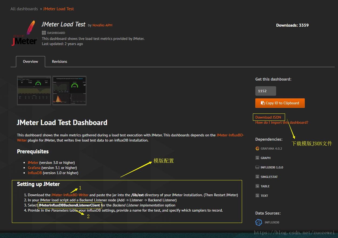Click the Apache JMeter logo
This screenshot has width=338, height=238.
[x=24, y=33]
